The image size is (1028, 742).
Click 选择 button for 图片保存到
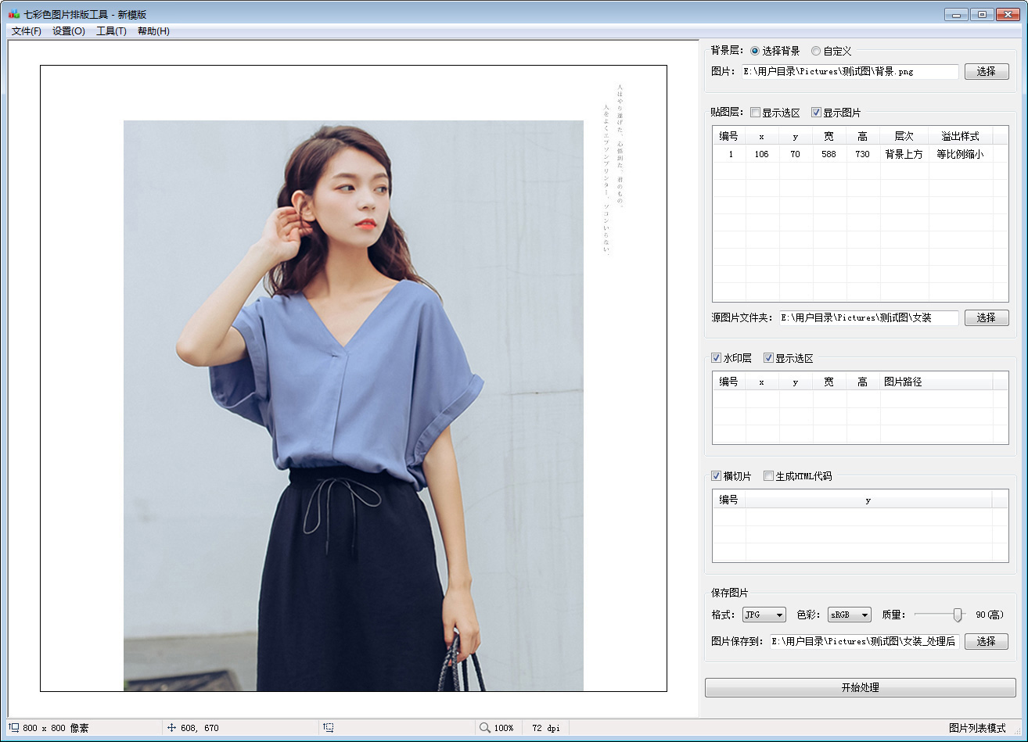[987, 641]
